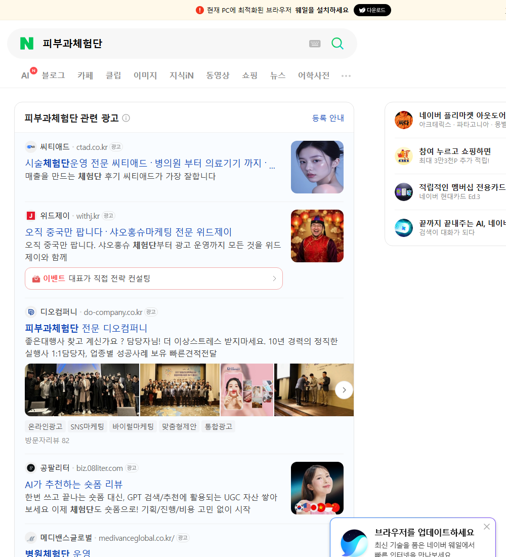Switch to the 지식iN tab

[x=182, y=75]
